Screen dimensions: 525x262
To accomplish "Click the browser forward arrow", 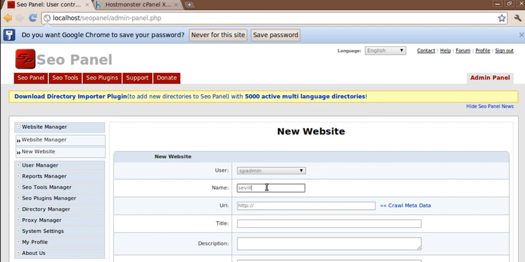I will click(x=20, y=18).
